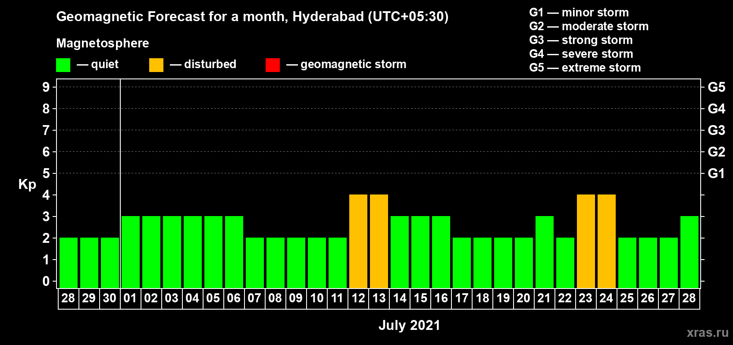Click the orange disturbed legend swatch
This screenshot has width=733, height=345.
tap(156, 65)
